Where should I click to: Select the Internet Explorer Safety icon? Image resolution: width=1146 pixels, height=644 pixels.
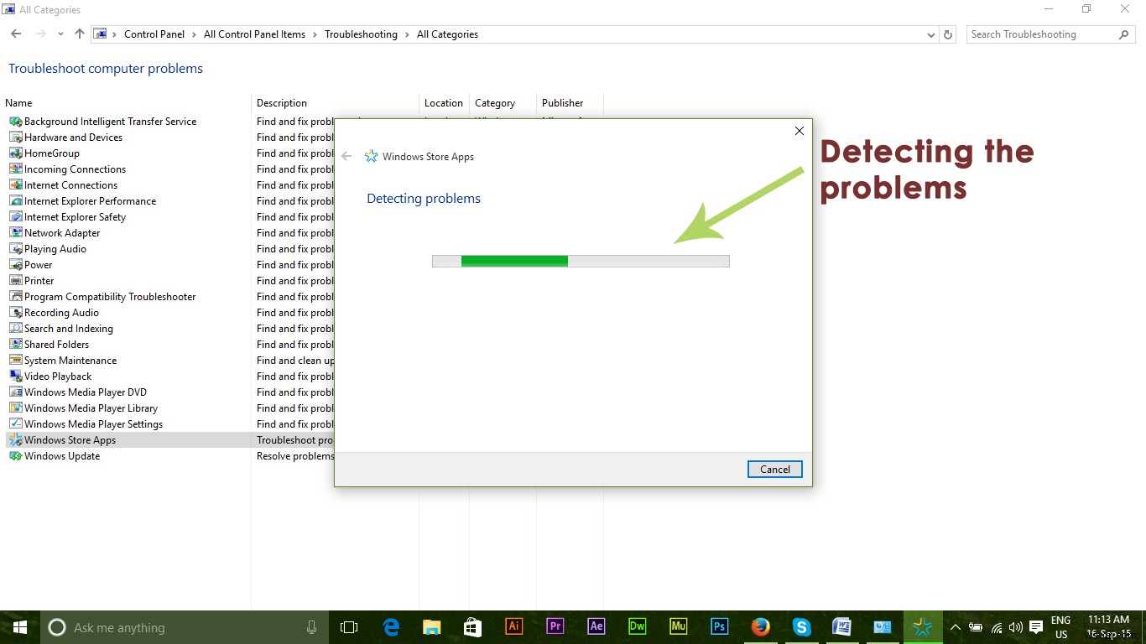(x=15, y=217)
